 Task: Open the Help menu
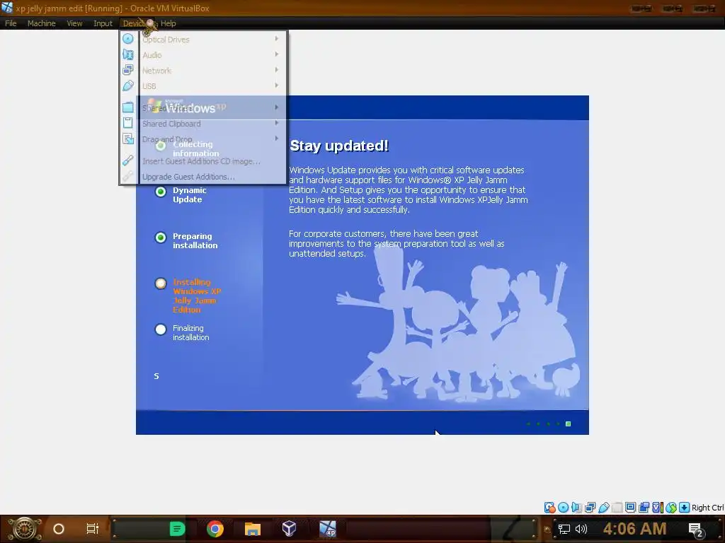(x=169, y=23)
